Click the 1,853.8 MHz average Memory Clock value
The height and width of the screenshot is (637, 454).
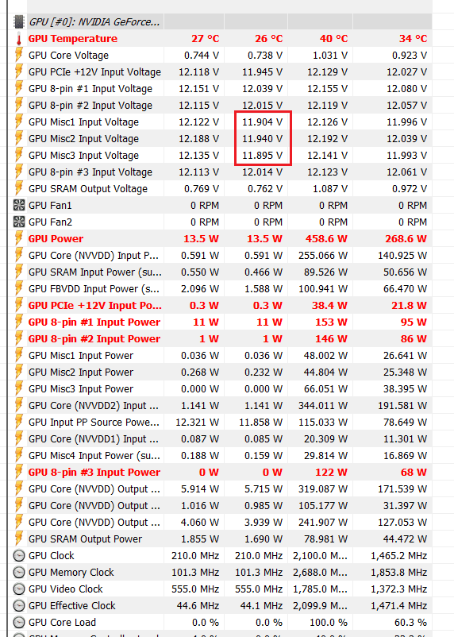pos(398,572)
